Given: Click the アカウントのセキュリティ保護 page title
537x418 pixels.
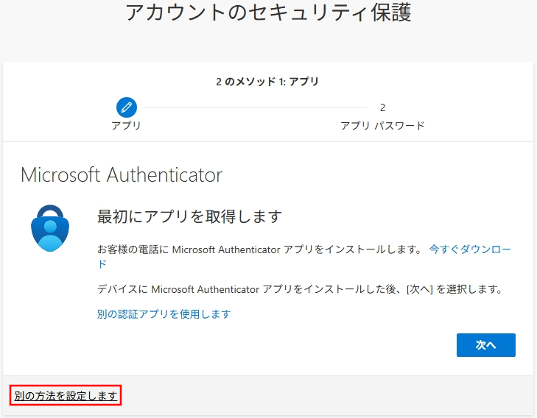Looking at the screenshot, I should (268, 13).
